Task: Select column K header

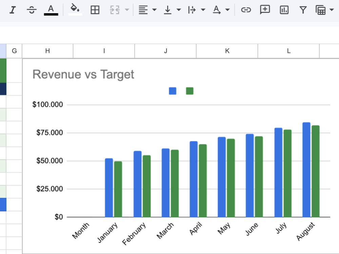Action: (227, 51)
